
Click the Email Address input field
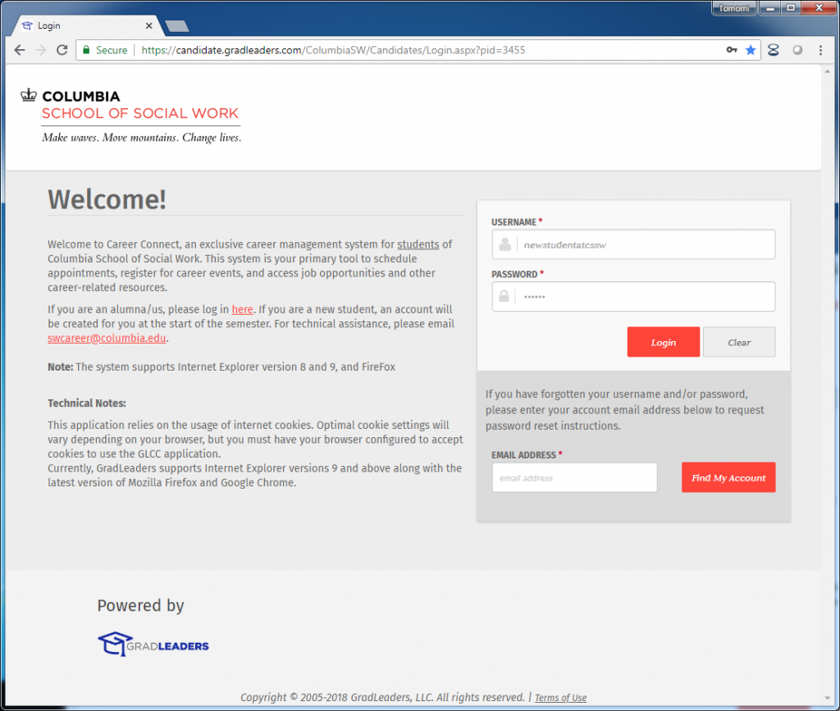pos(574,477)
